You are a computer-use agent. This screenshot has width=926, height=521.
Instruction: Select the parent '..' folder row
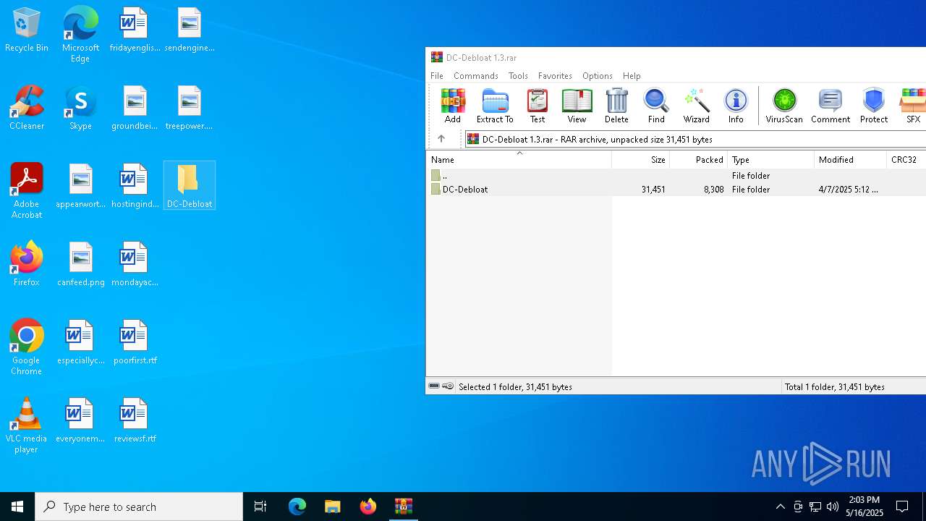pos(676,175)
